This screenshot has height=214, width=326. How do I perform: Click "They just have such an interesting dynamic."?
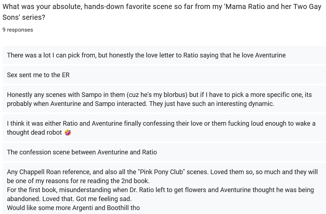point(211,104)
